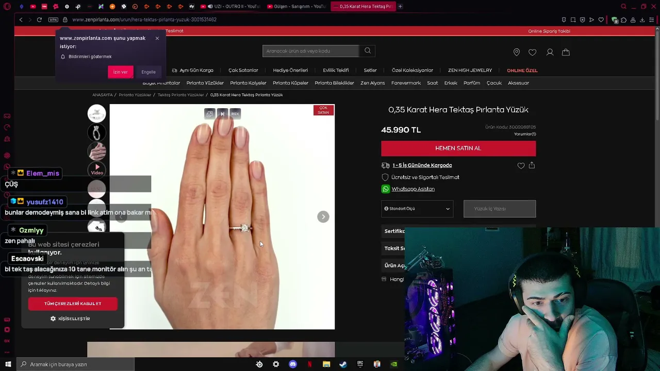
Task: Open the Setler menu
Action: (x=370, y=71)
